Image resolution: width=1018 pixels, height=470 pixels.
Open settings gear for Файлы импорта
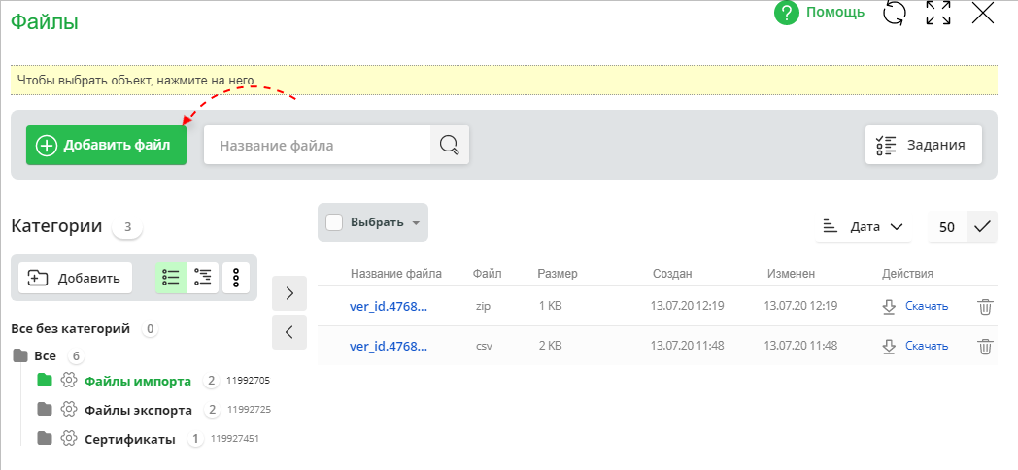(x=69, y=381)
